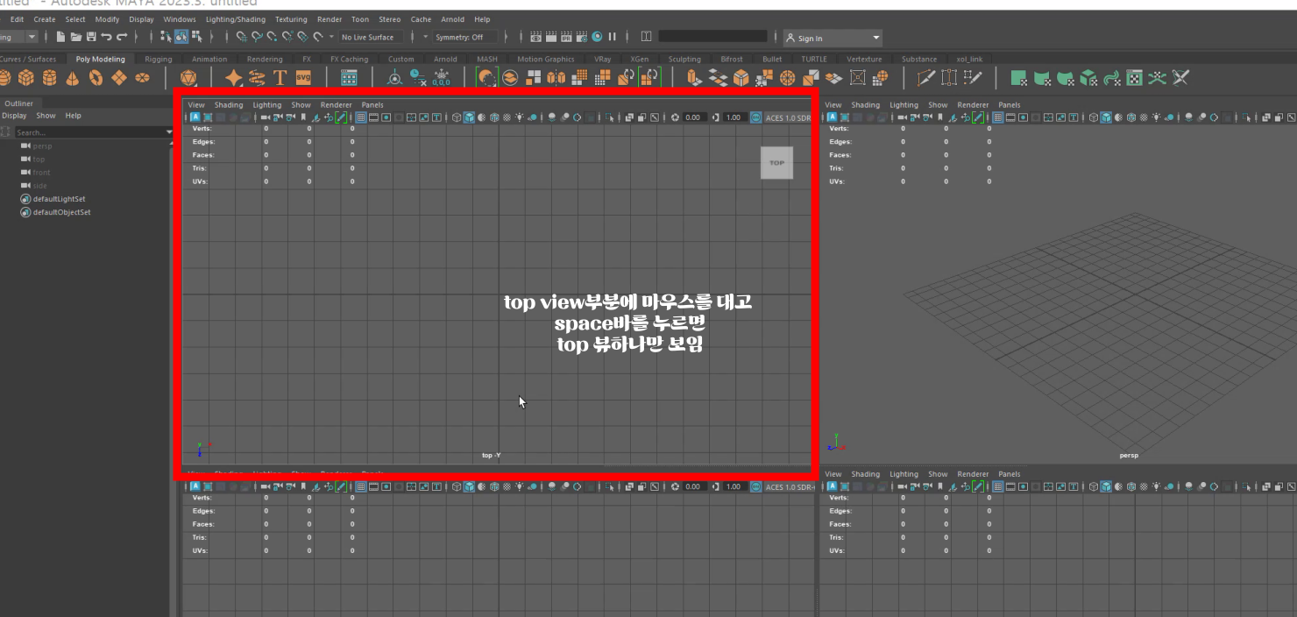Expand the Outliner search filter dropdown arrow
Image resolution: width=1297 pixels, height=617 pixels.
point(168,131)
